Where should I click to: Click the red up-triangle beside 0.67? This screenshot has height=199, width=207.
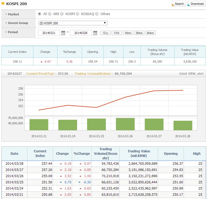point(41,62)
